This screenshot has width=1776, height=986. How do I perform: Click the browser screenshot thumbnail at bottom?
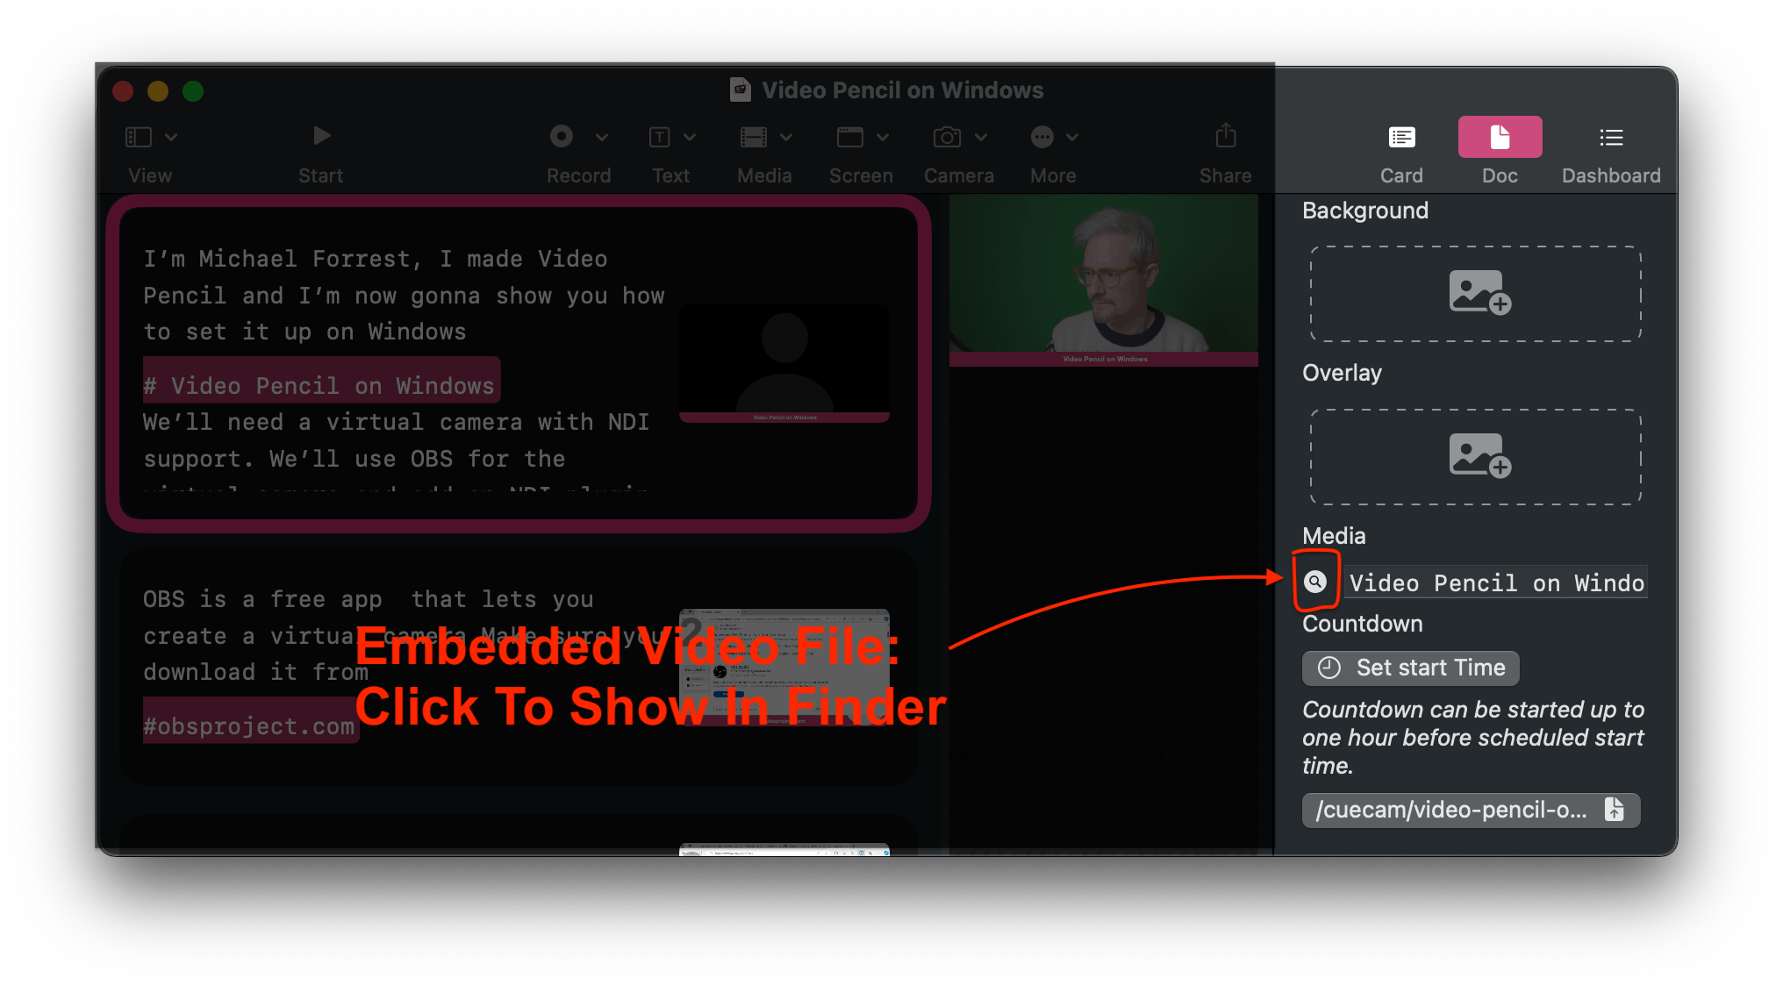point(784,849)
